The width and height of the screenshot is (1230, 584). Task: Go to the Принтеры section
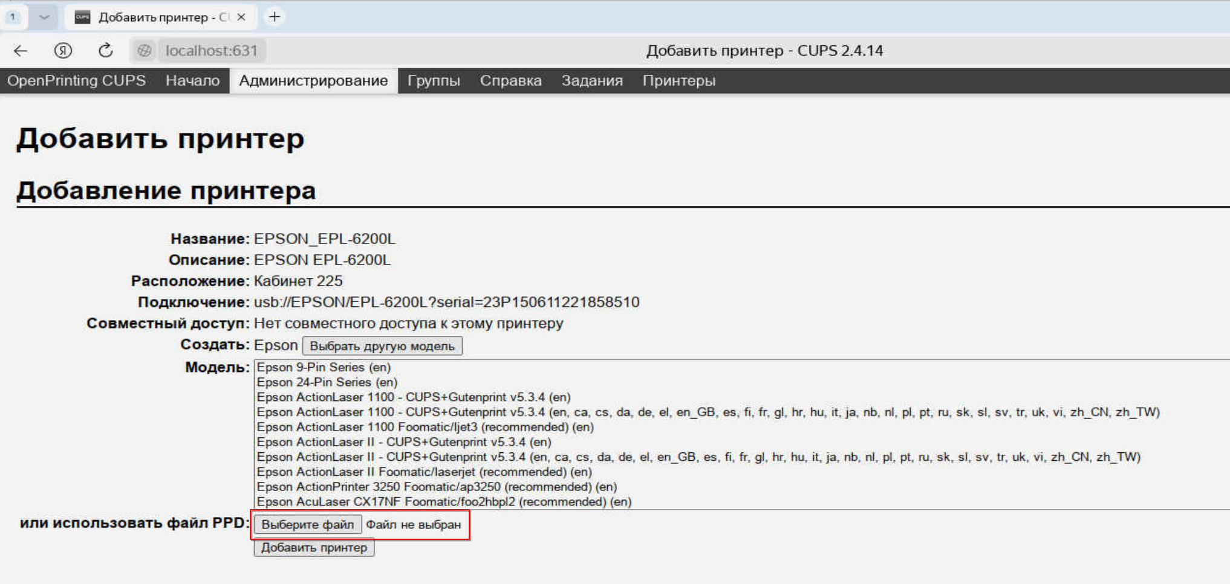pyautogui.click(x=678, y=81)
